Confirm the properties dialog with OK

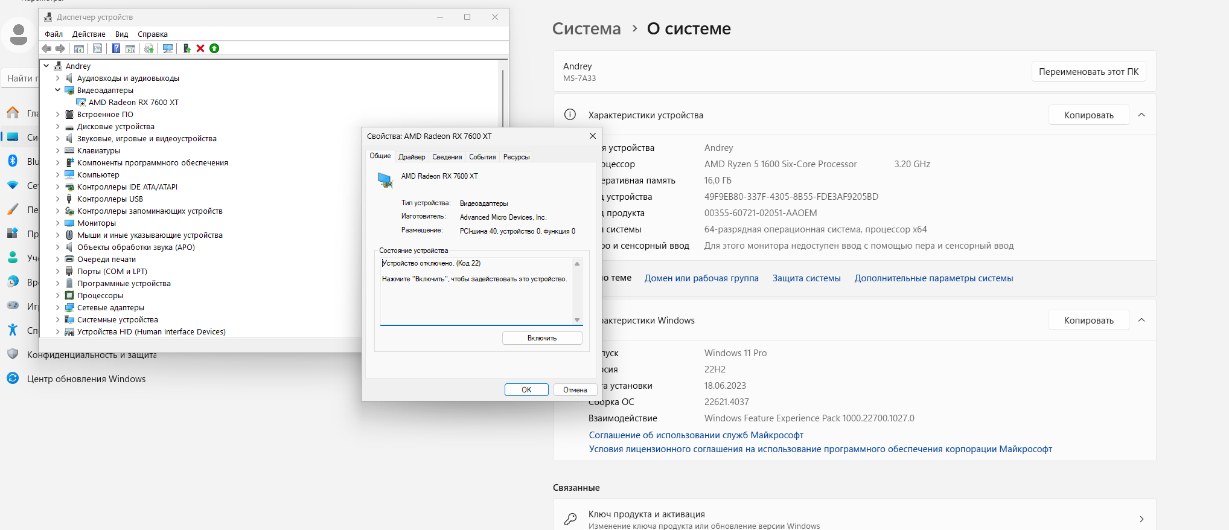pyautogui.click(x=526, y=390)
